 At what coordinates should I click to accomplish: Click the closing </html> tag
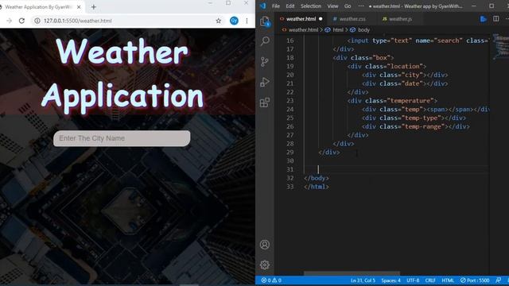pyautogui.click(x=317, y=187)
